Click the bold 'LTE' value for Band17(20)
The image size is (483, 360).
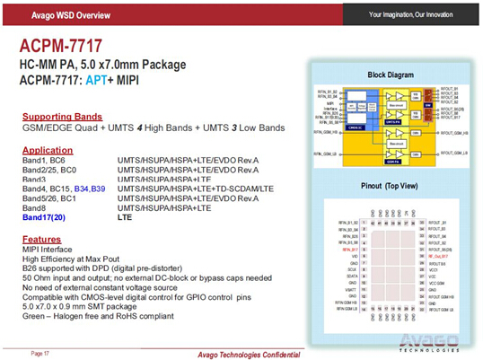(x=125, y=217)
